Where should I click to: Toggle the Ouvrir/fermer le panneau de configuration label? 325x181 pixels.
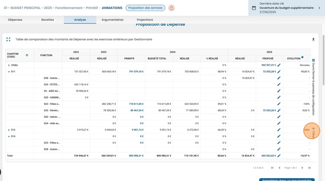coord(313,89)
